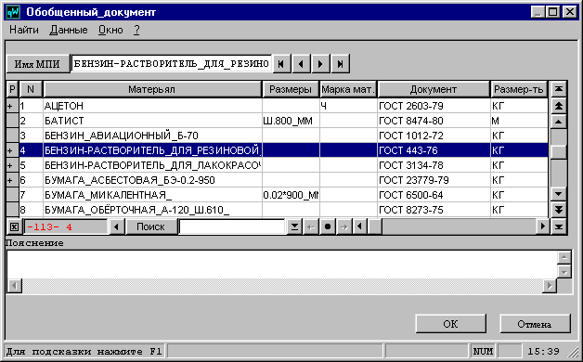Click Пояснение box vertical scroll up arrow
The width and height of the screenshot is (583, 362).
(x=564, y=257)
